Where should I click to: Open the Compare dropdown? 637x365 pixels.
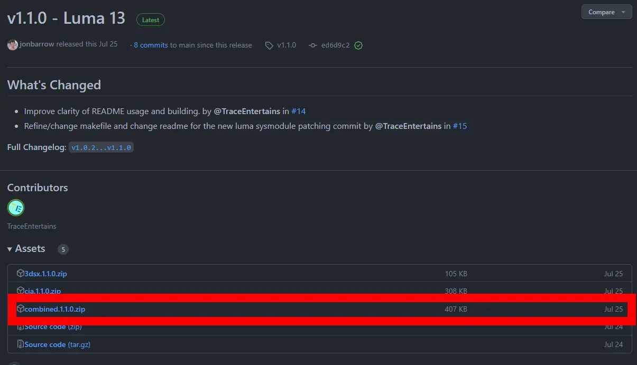[606, 12]
